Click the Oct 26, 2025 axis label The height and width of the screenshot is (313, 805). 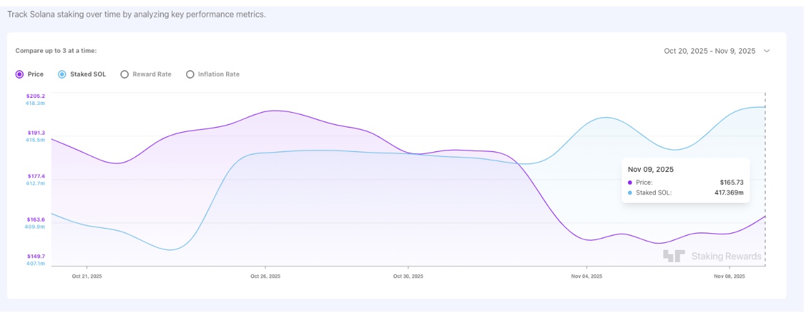coord(265,276)
